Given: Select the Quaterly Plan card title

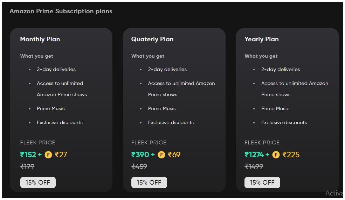Looking at the screenshot, I should click(x=152, y=39).
